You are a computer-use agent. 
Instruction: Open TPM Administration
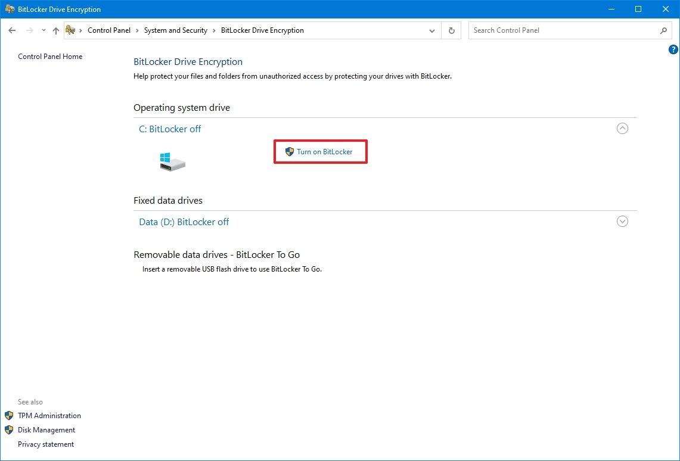click(49, 416)
